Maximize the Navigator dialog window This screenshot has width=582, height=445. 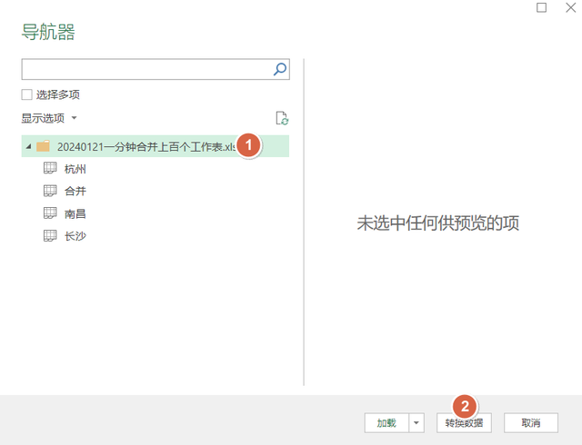542,7
